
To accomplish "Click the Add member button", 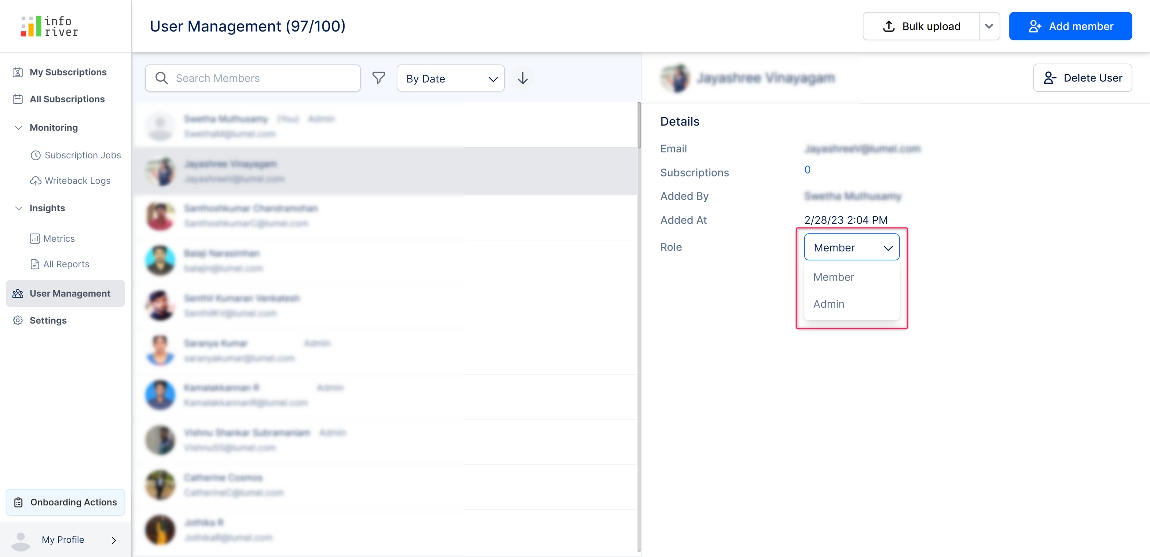I will 1070,26.
